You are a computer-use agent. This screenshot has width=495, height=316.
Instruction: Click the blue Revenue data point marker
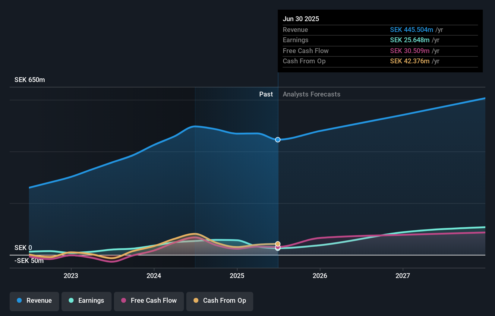[278, 140]
